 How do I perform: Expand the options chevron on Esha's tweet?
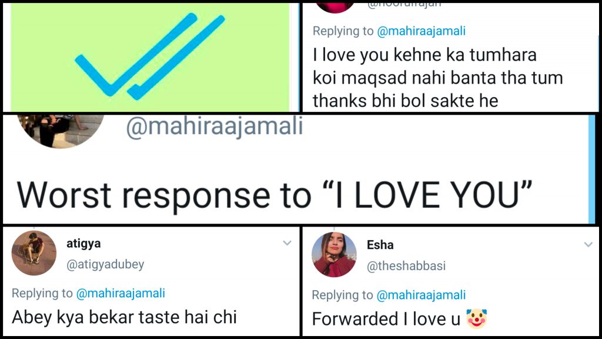coord(588,244)
